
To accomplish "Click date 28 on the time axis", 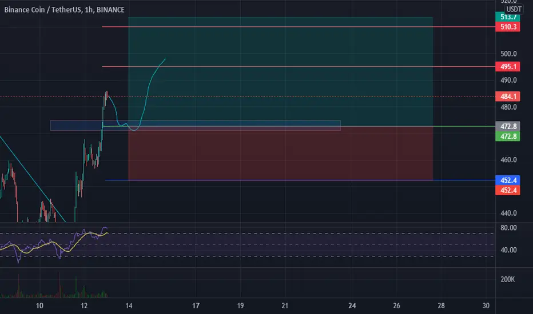I will 441,305.
